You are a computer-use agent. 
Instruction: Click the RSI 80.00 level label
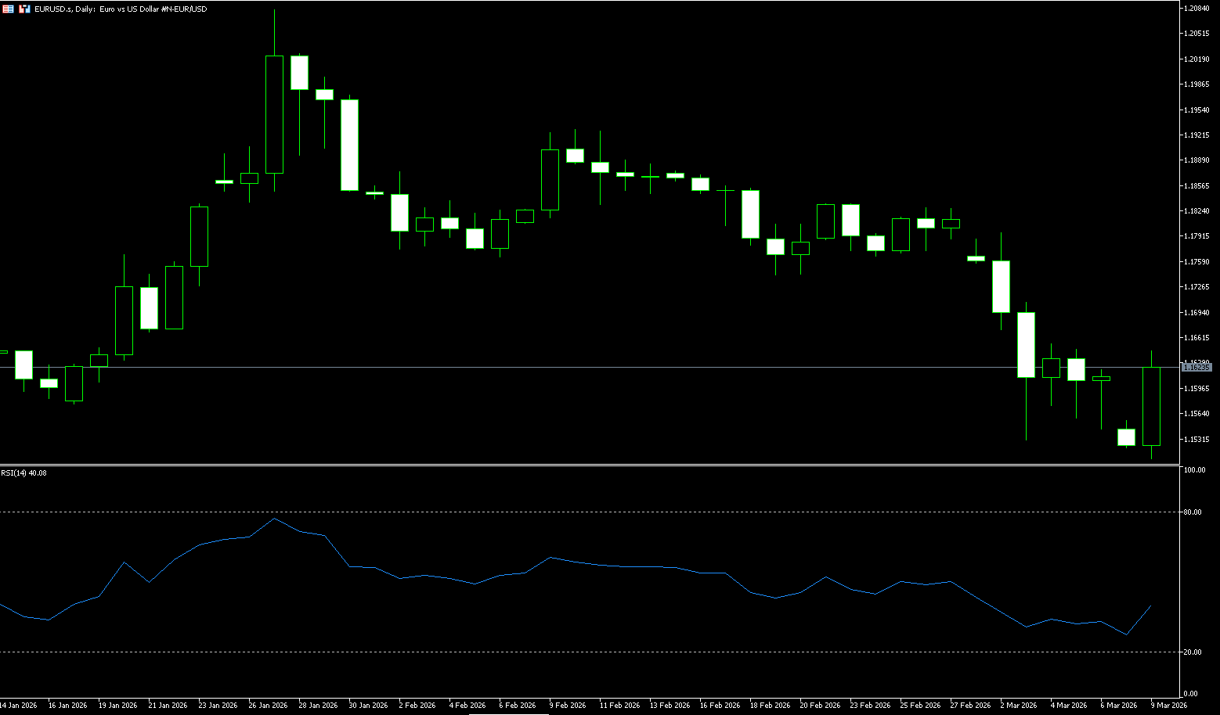(x=1193, y=512)
